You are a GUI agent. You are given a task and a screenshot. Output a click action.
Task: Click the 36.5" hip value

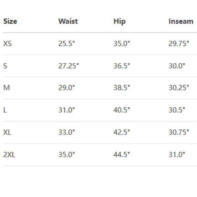tap(122, 66)
